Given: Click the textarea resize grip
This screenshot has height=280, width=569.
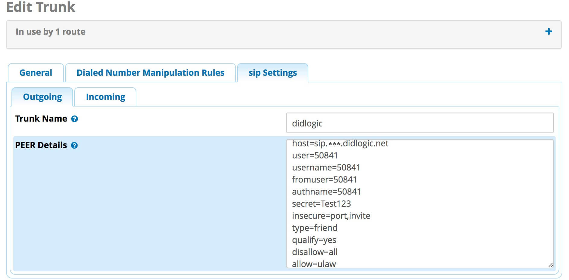Looking at the screenshot, I should tap(551, 265).
